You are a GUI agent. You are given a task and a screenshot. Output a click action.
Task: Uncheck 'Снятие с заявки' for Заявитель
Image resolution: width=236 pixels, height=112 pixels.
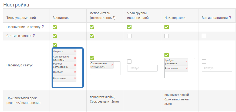click(55, 36)
